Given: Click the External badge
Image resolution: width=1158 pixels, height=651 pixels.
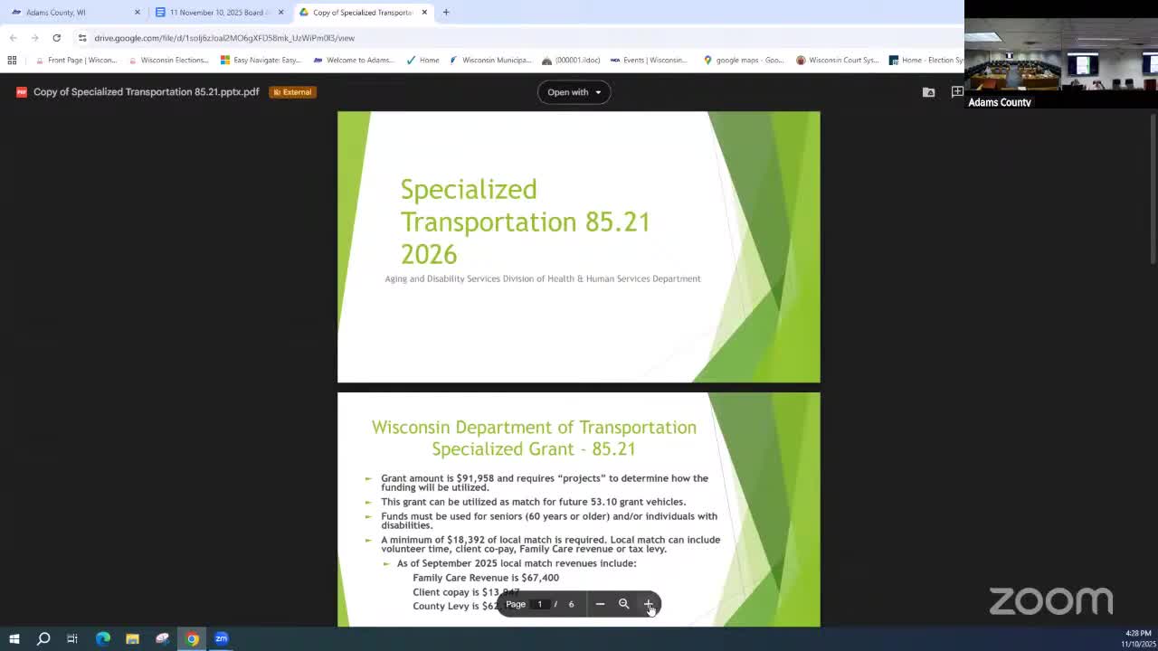Looking at the screenshot, I should 292,92.
